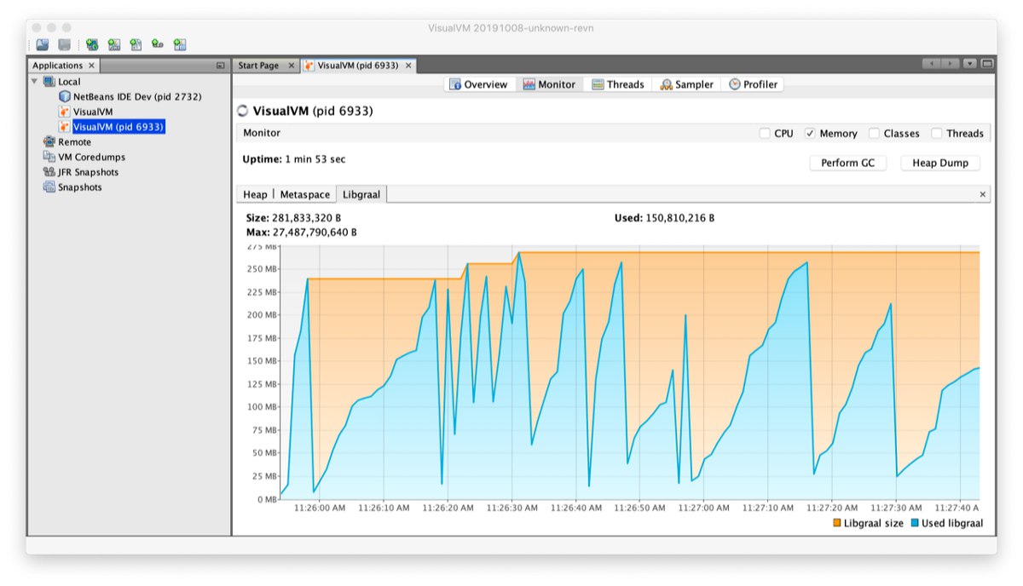Click the VisualVM pid 6933 tree icon

[x=65, y=127]
